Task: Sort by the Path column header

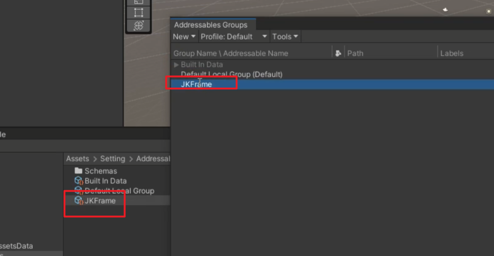Action: (x=355, y=54)
